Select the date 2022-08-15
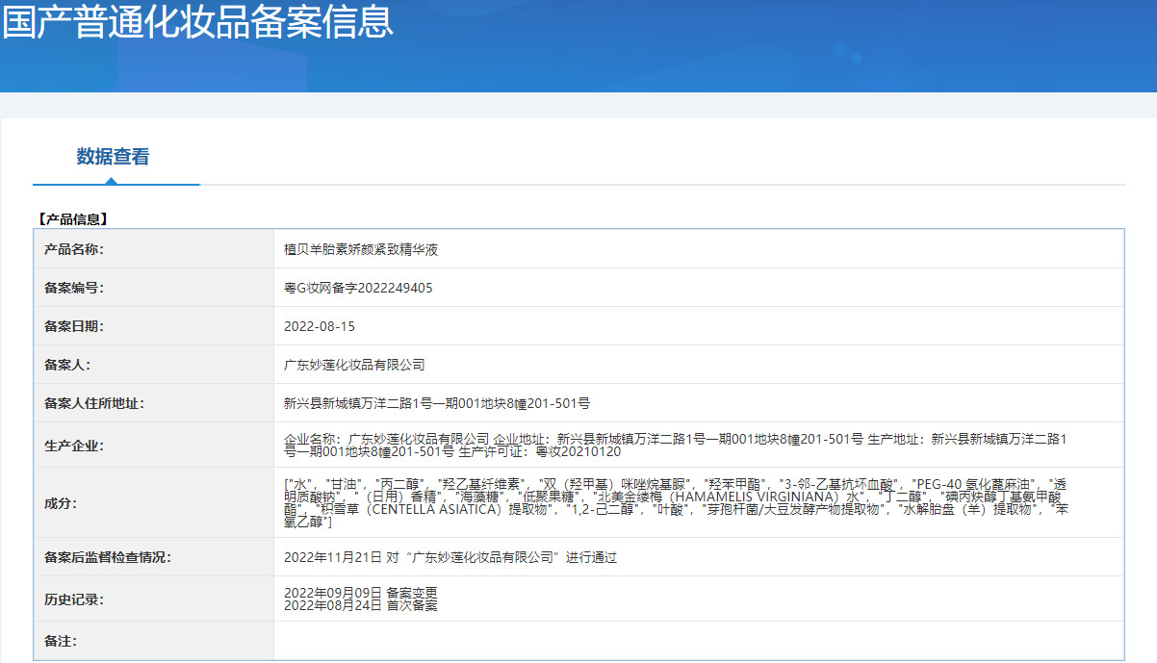Viewport: 1157px width, 663px height. click(x=320, y=326)
